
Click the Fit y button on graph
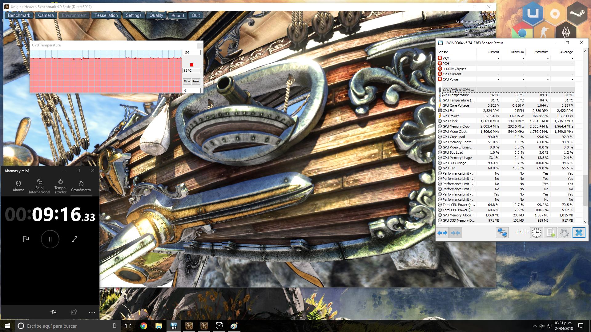pyautogui.click(x=187, y=81)
